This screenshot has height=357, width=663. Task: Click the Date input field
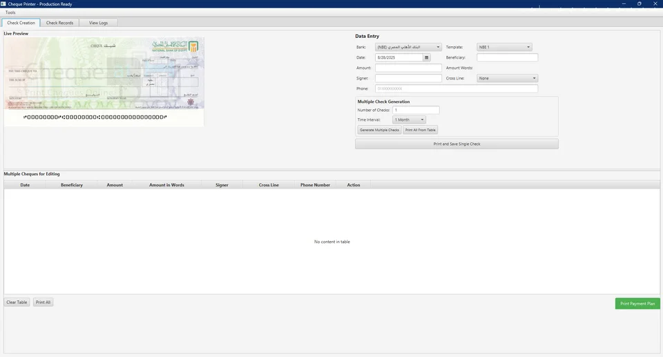(x=399, y=57)
